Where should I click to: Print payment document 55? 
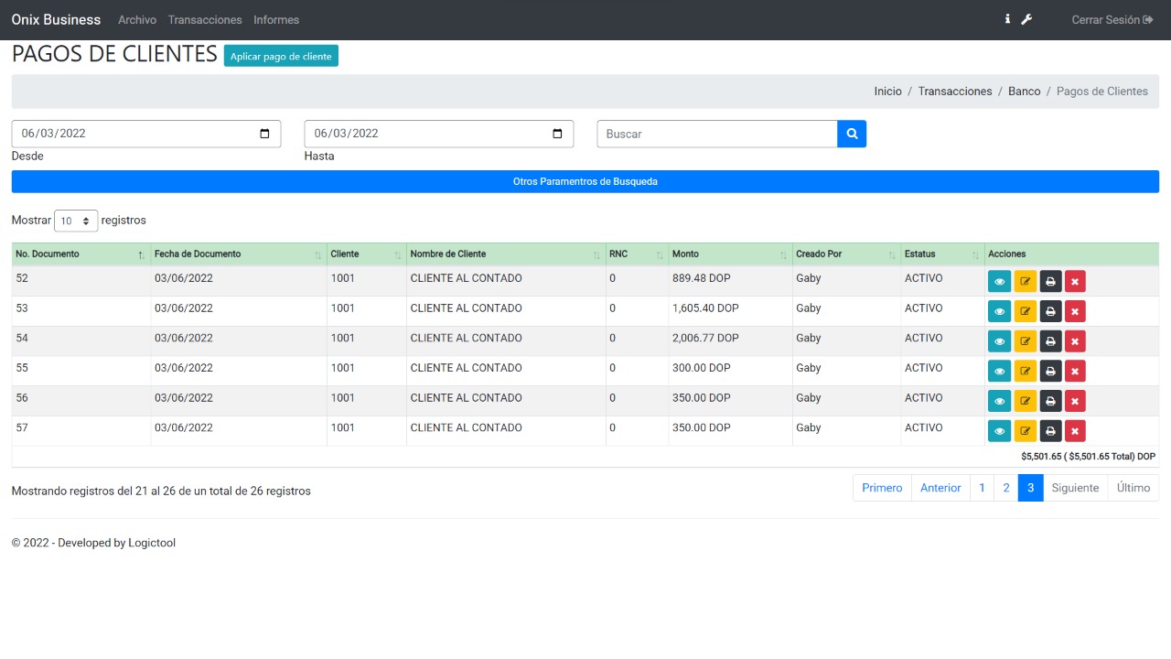(1050, 372)
